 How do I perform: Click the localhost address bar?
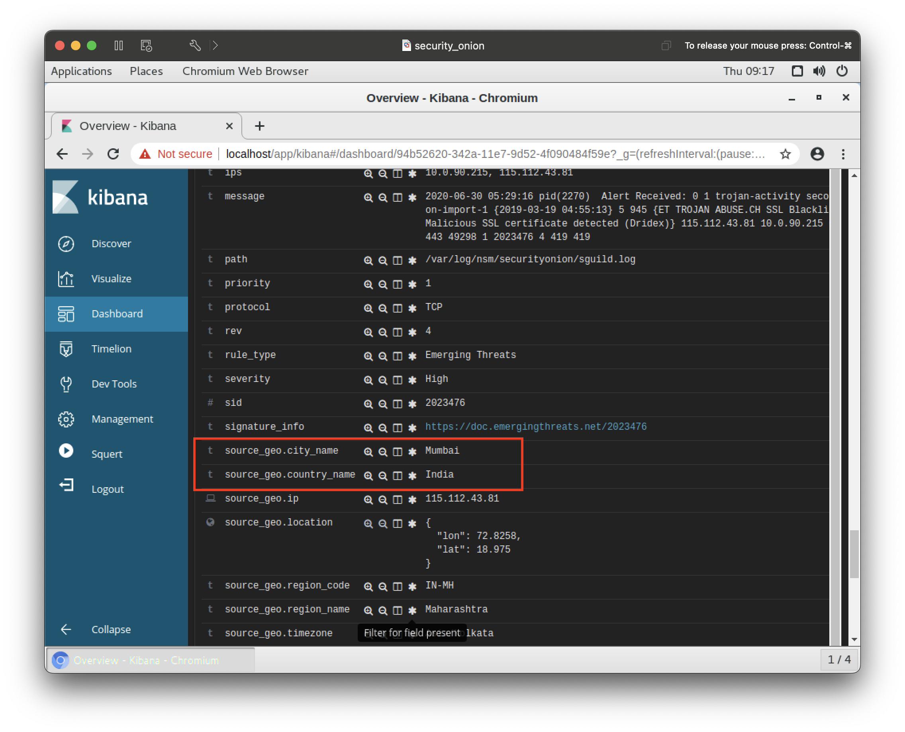click(x=496, y=154)
